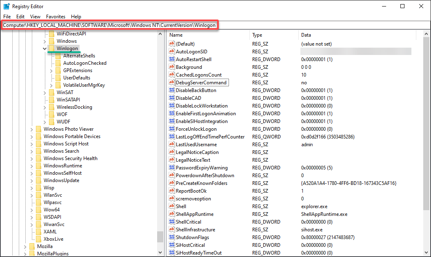
Task: Expand the VolatileUserMgrKey subkey
Action: tap(51, 85)
